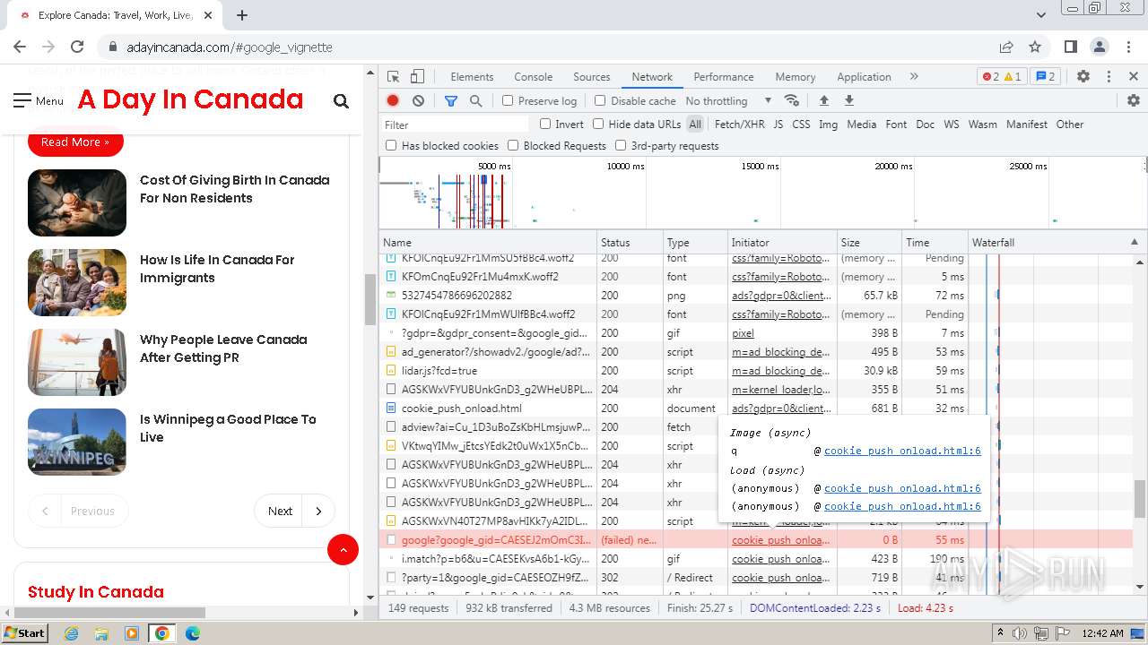The height and width of the screenshot is (645, 1148).
Task: Expand more DevTools tabs chevron
Action: pos(914,77)
